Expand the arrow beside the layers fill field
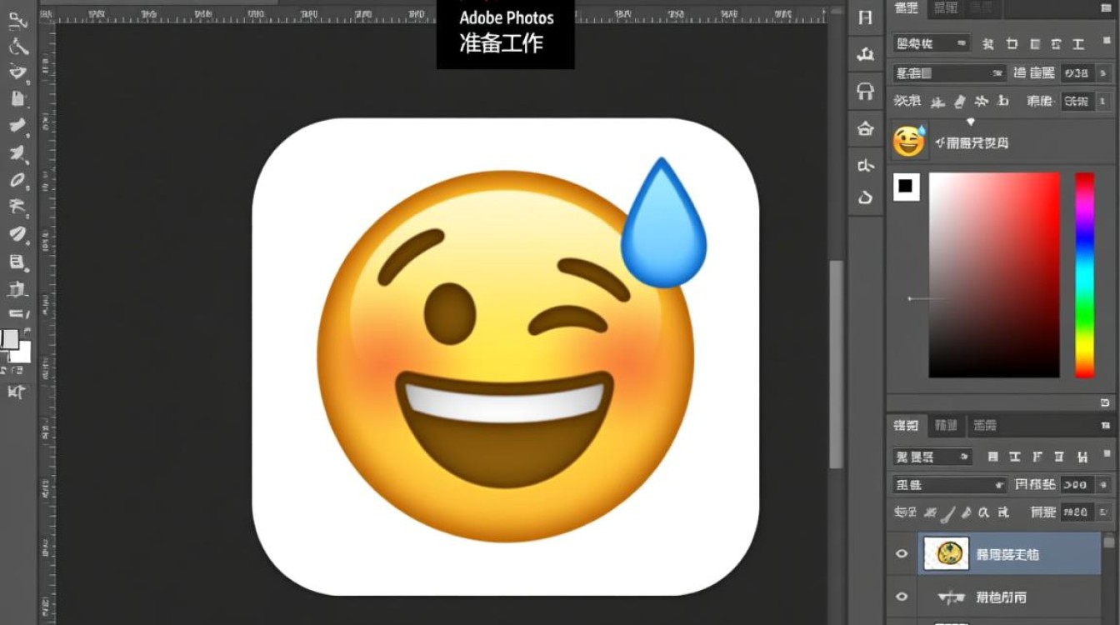 pos(1104,512)
